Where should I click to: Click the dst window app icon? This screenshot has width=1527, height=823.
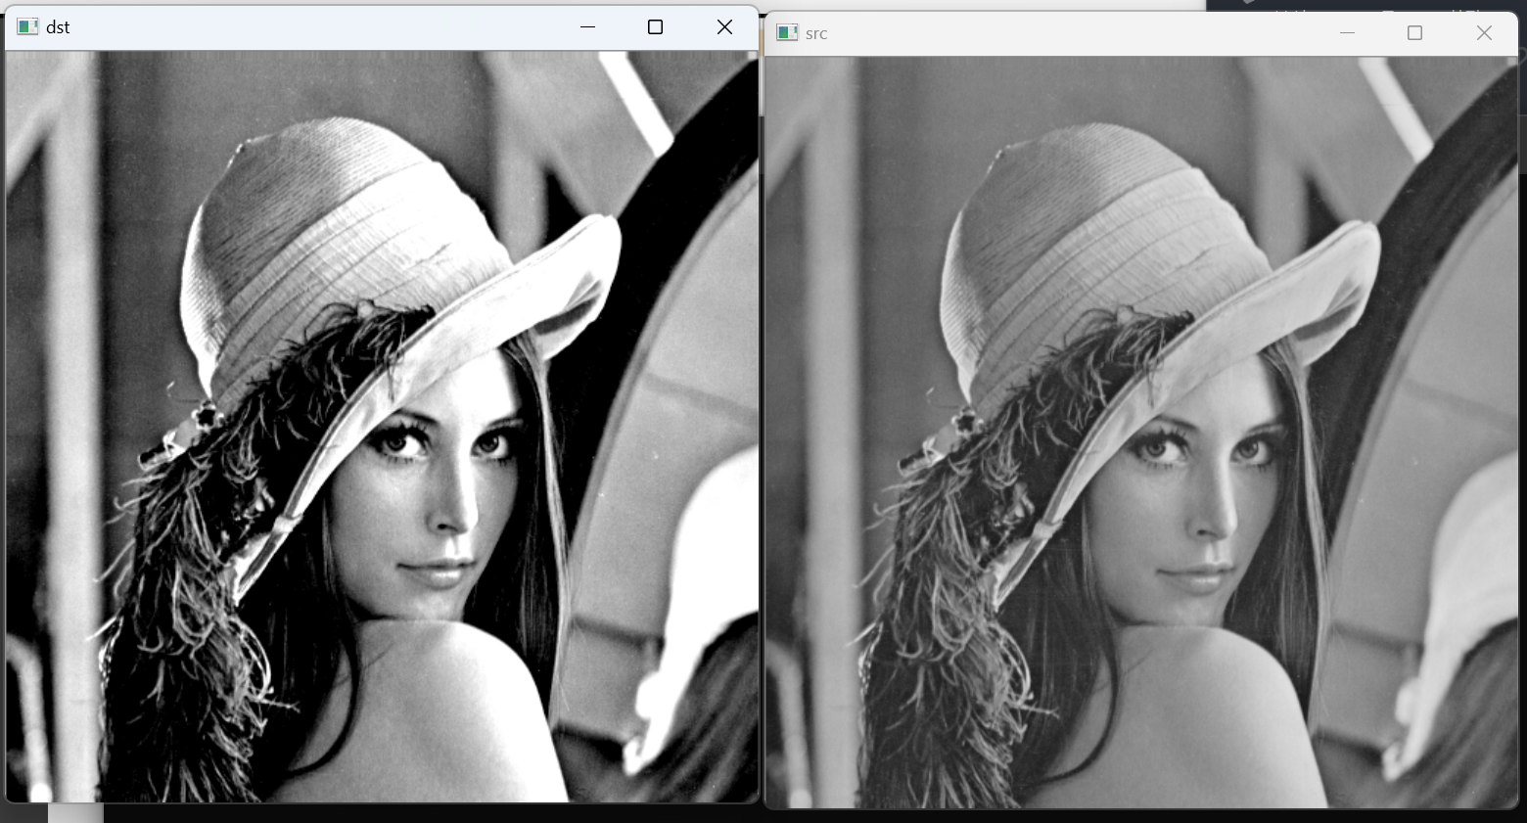coord(27,27)
